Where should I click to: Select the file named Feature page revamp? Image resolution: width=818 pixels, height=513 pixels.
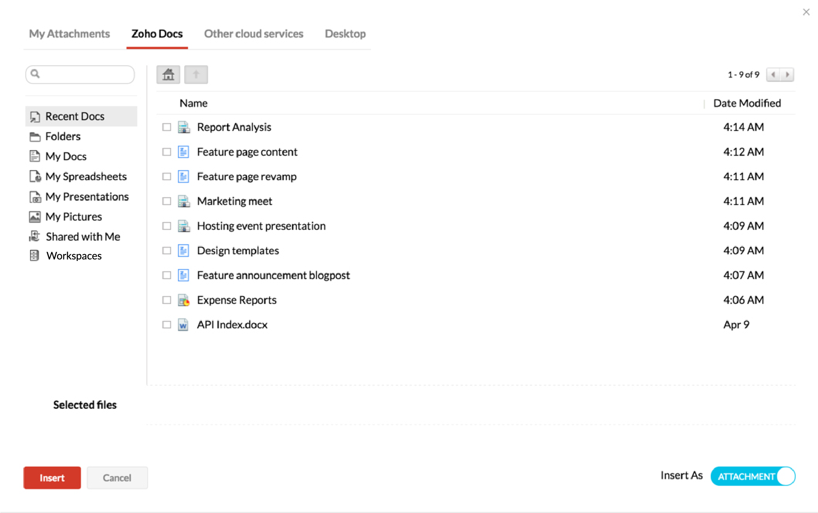tap(247, 176)
